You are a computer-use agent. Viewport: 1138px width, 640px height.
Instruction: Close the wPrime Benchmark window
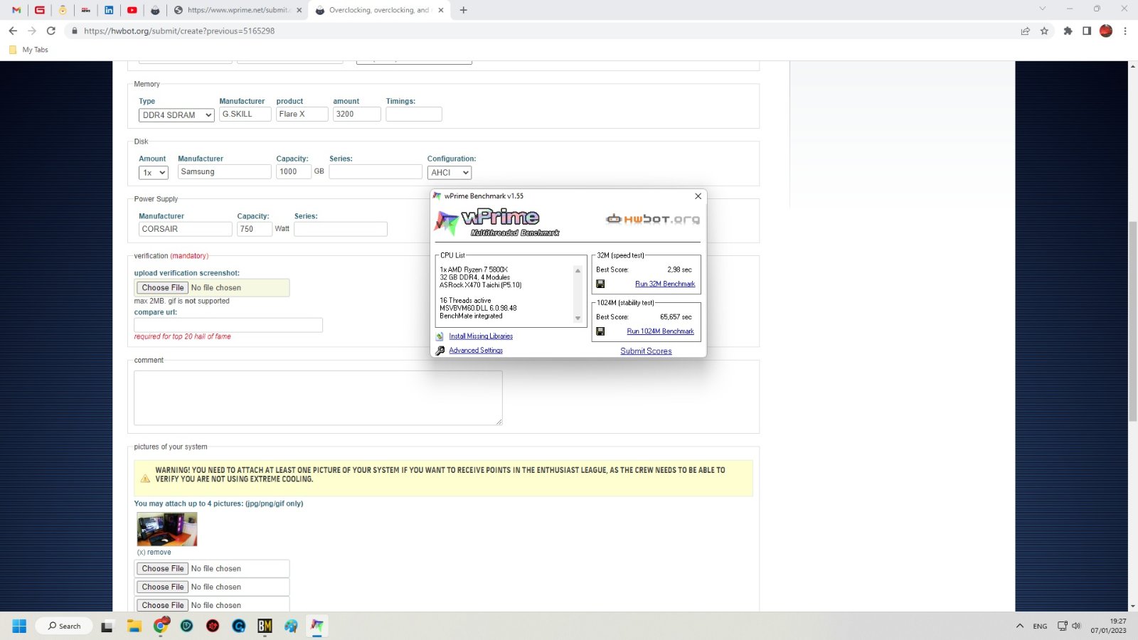(698, 196)
